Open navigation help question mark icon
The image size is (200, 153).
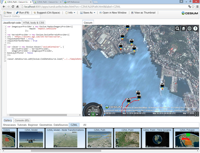(195, 28)
